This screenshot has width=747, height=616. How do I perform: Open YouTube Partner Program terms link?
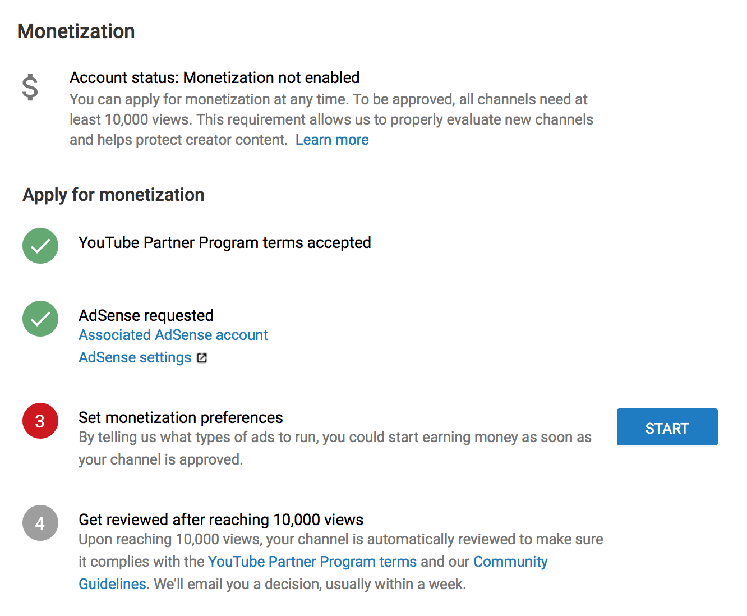312,562
